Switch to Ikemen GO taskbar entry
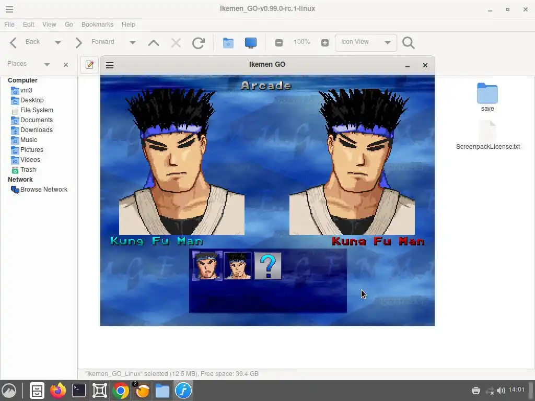 coord(183,391)
